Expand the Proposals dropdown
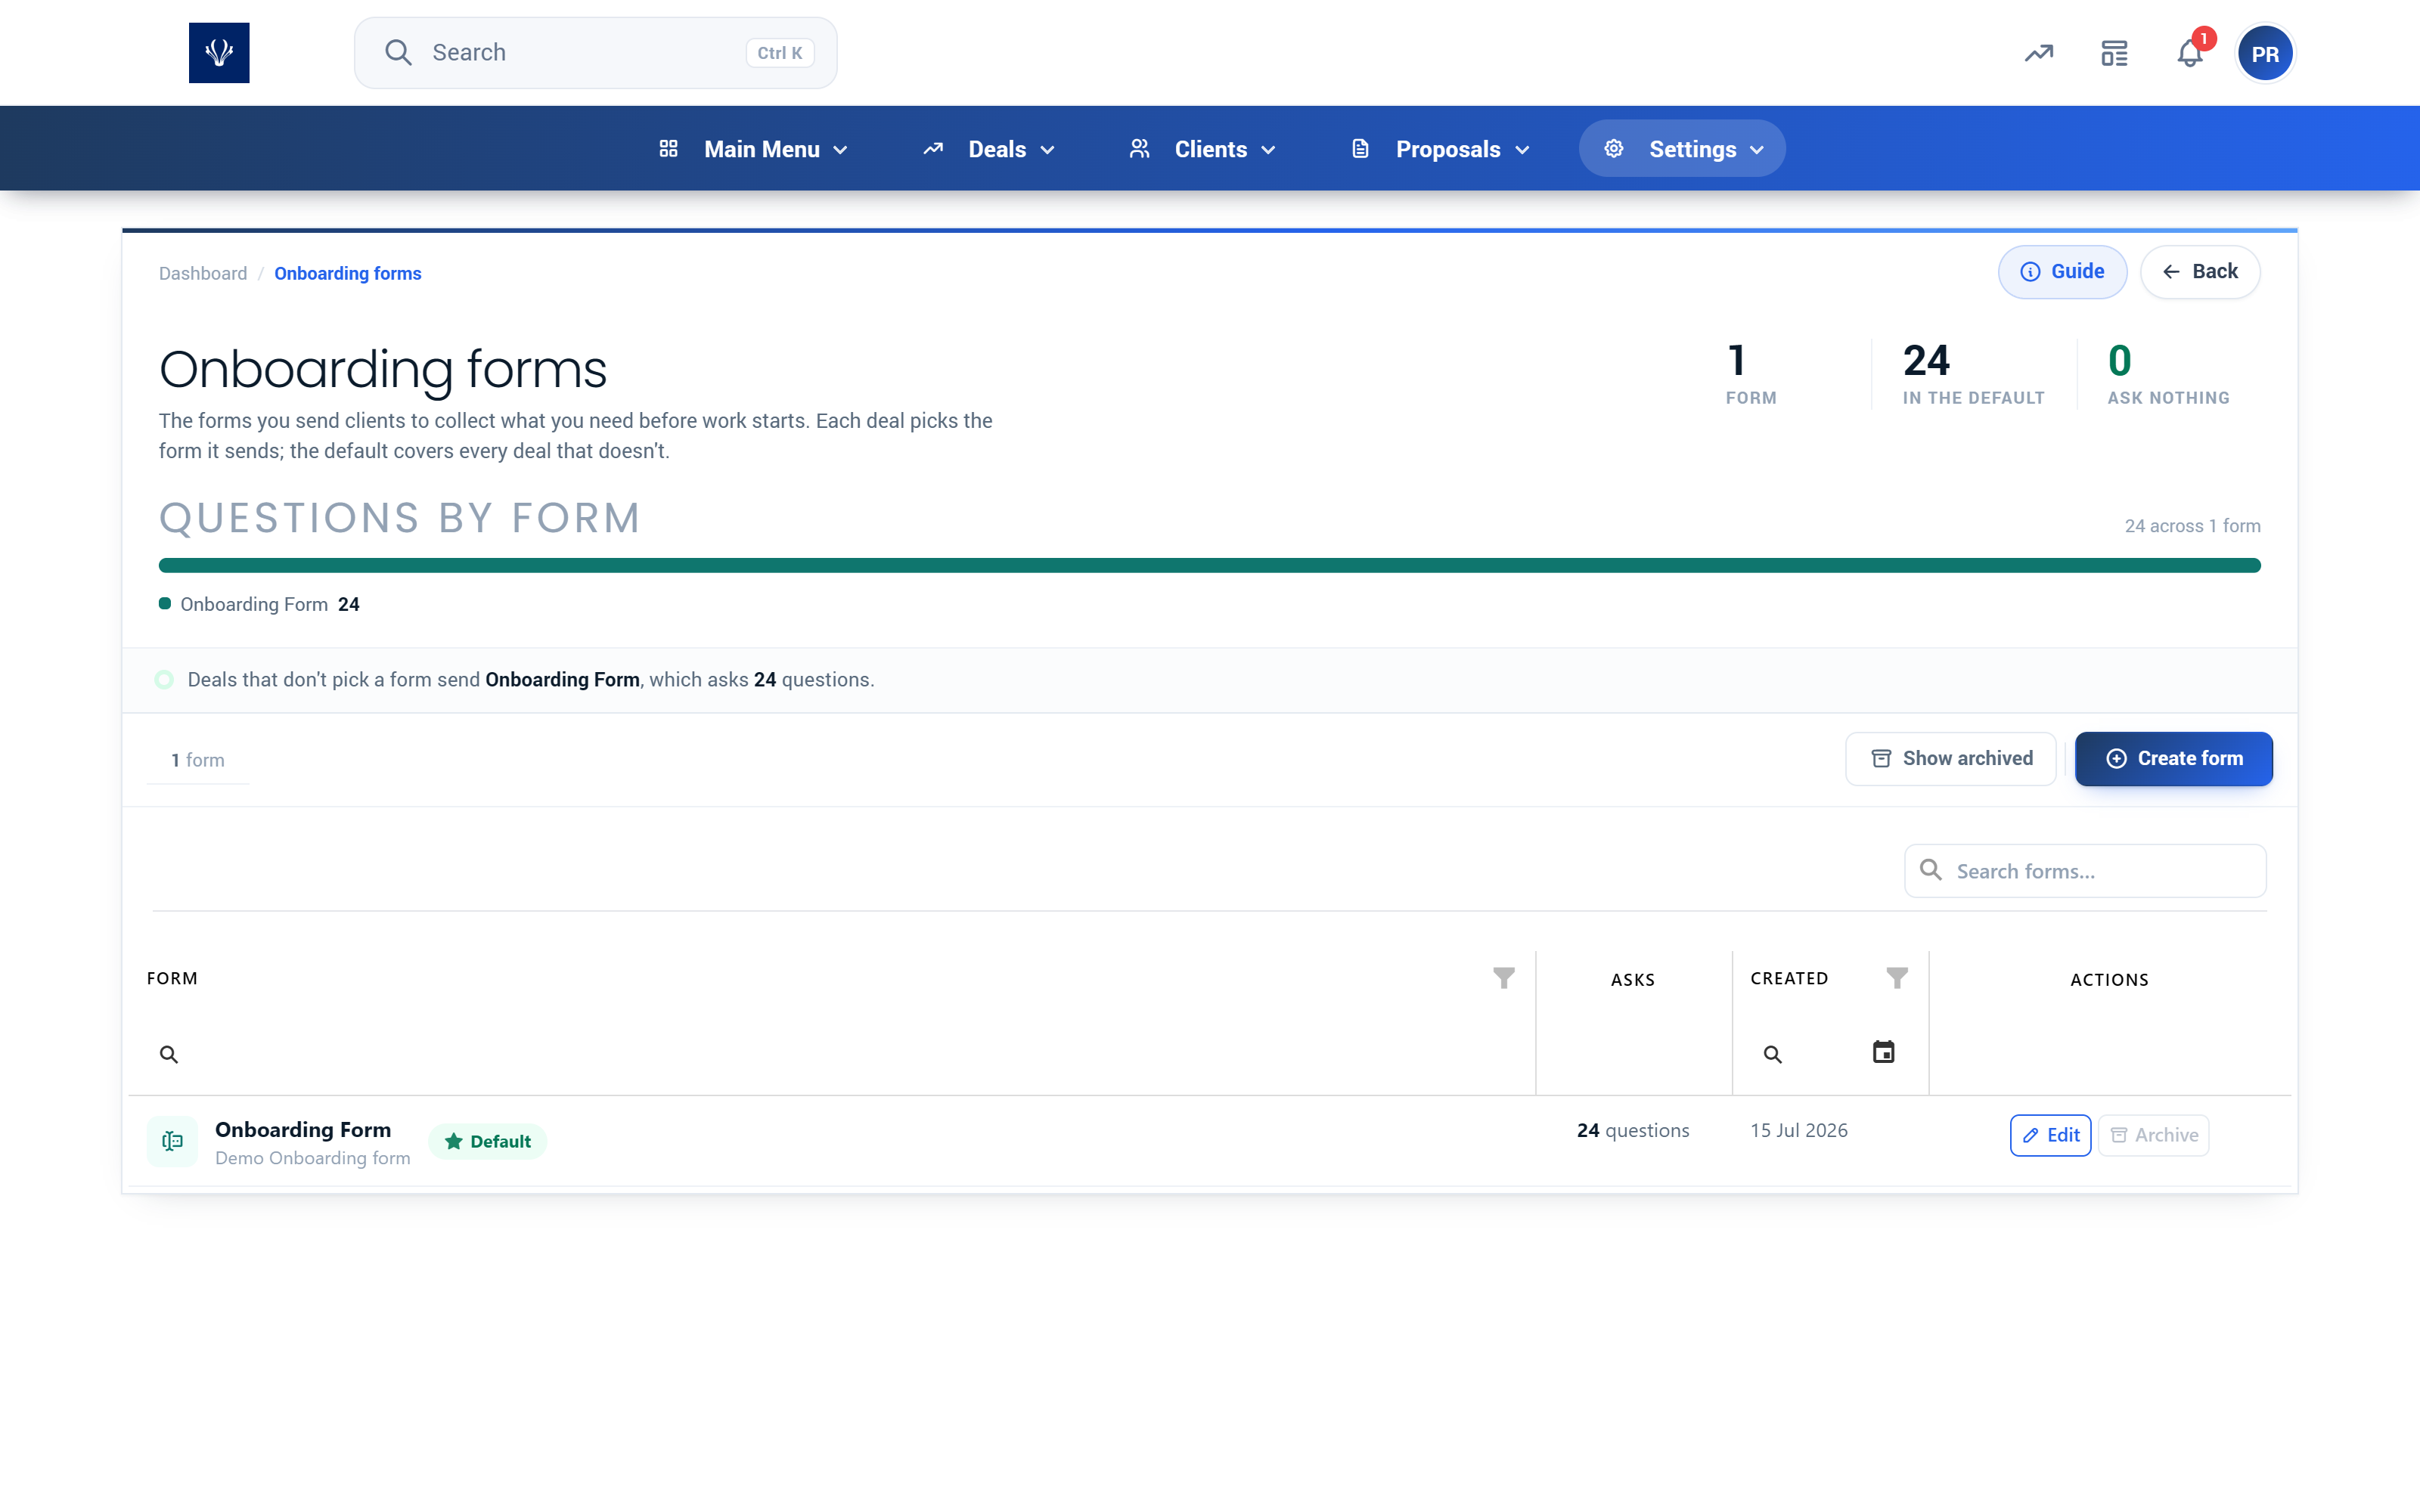Viewport: 2420px width, 1512px height. point(1440,149)
